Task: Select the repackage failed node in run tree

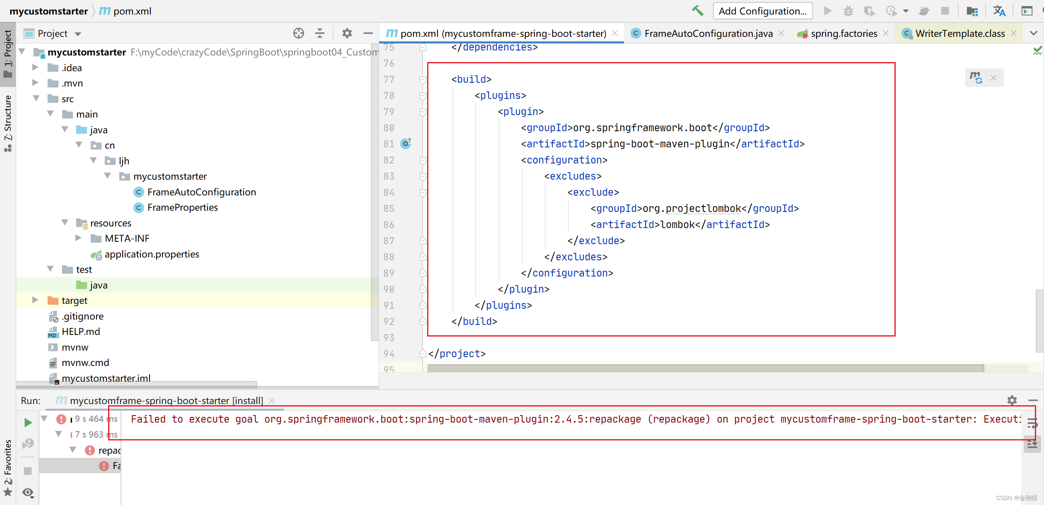Action: coord(103,450)
